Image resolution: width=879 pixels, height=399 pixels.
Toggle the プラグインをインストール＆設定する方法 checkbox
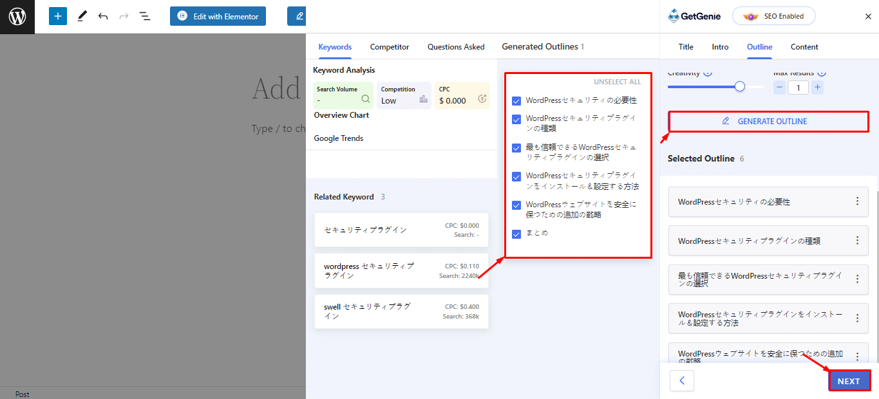pos(516,176)
